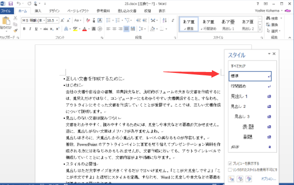This screenshot has height=185, width=294.
Task: Close the Styles pane with X
Action: click(274, 54)
